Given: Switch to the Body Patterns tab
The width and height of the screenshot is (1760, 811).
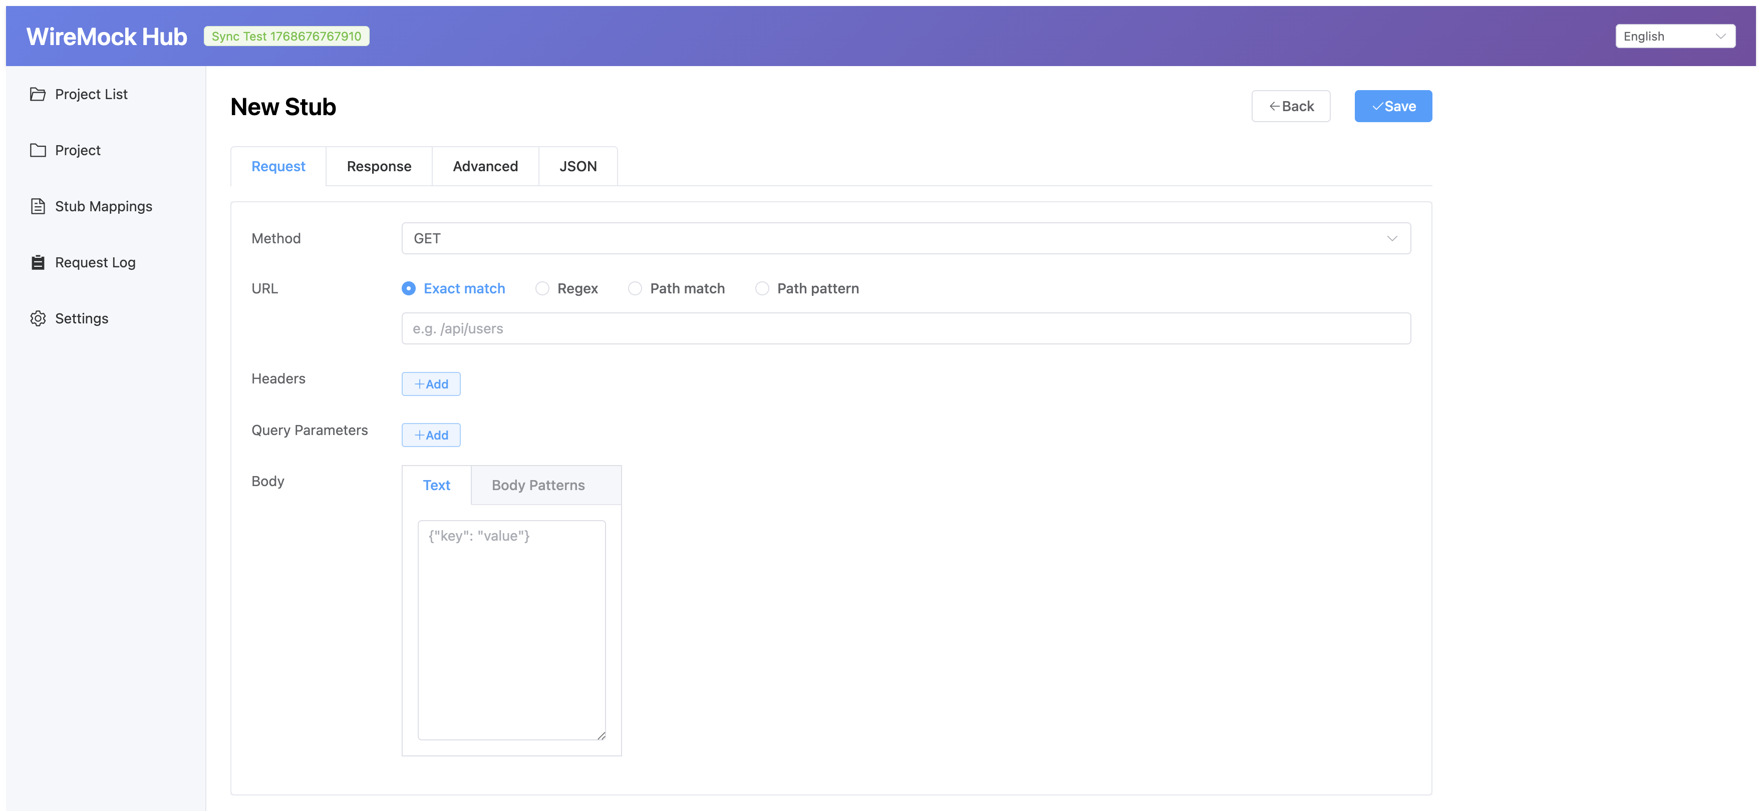Looking at the screenshot, I should 538,485.
